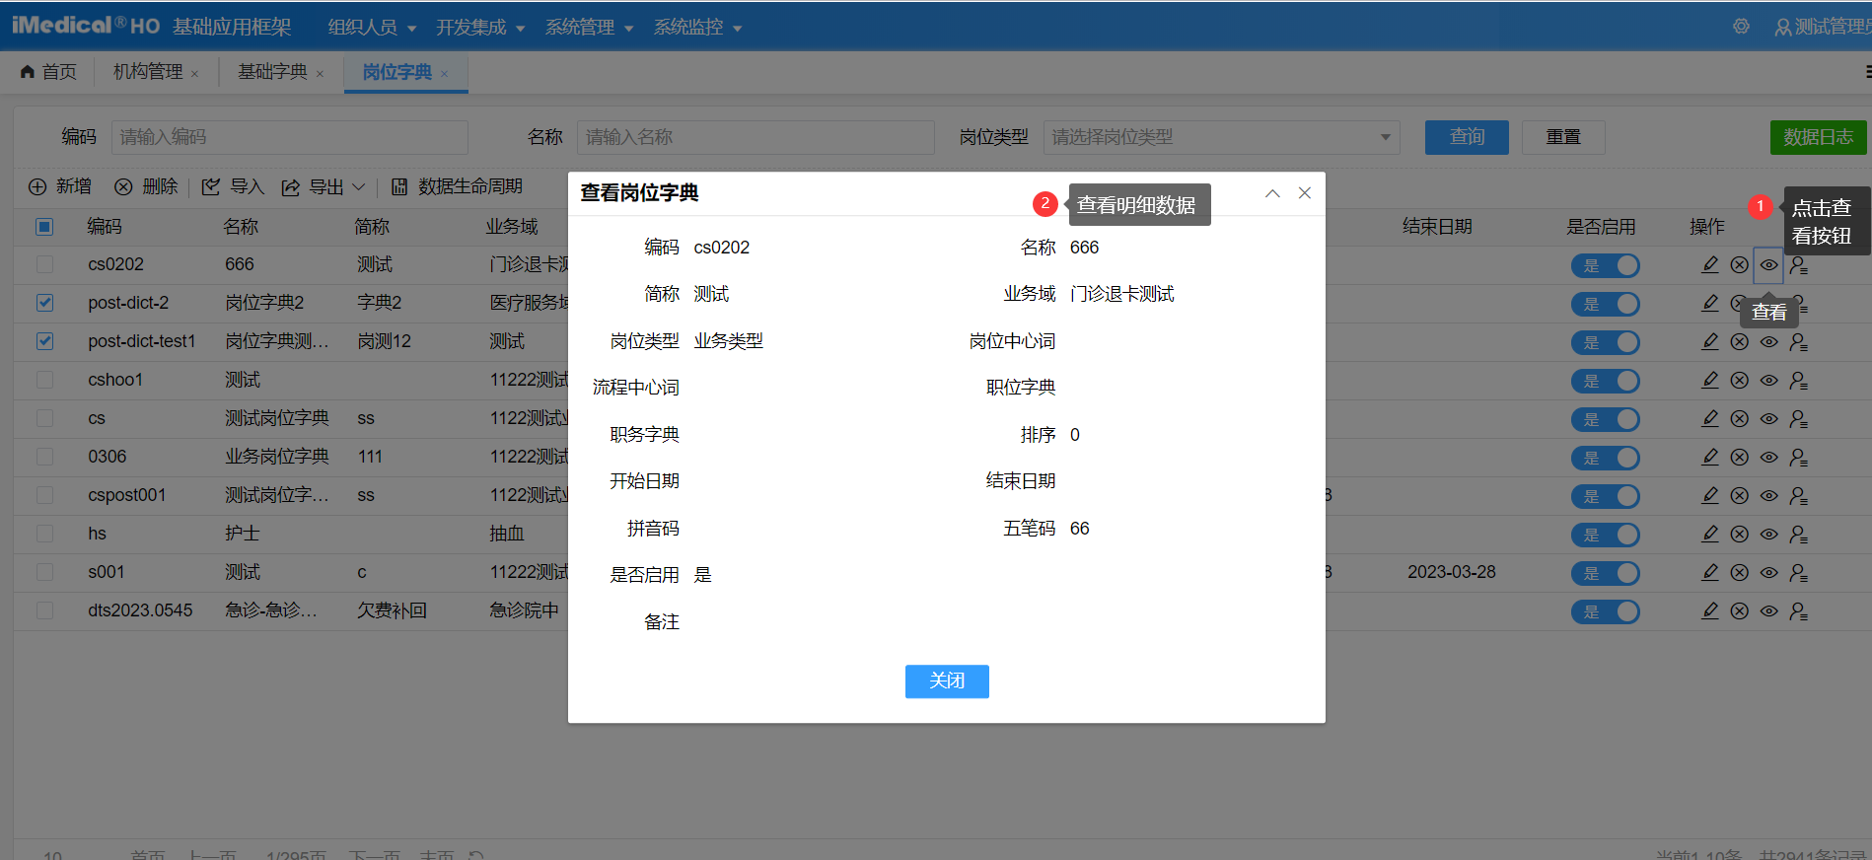Expand the 系统管理 menu

(x=589, y=27)
